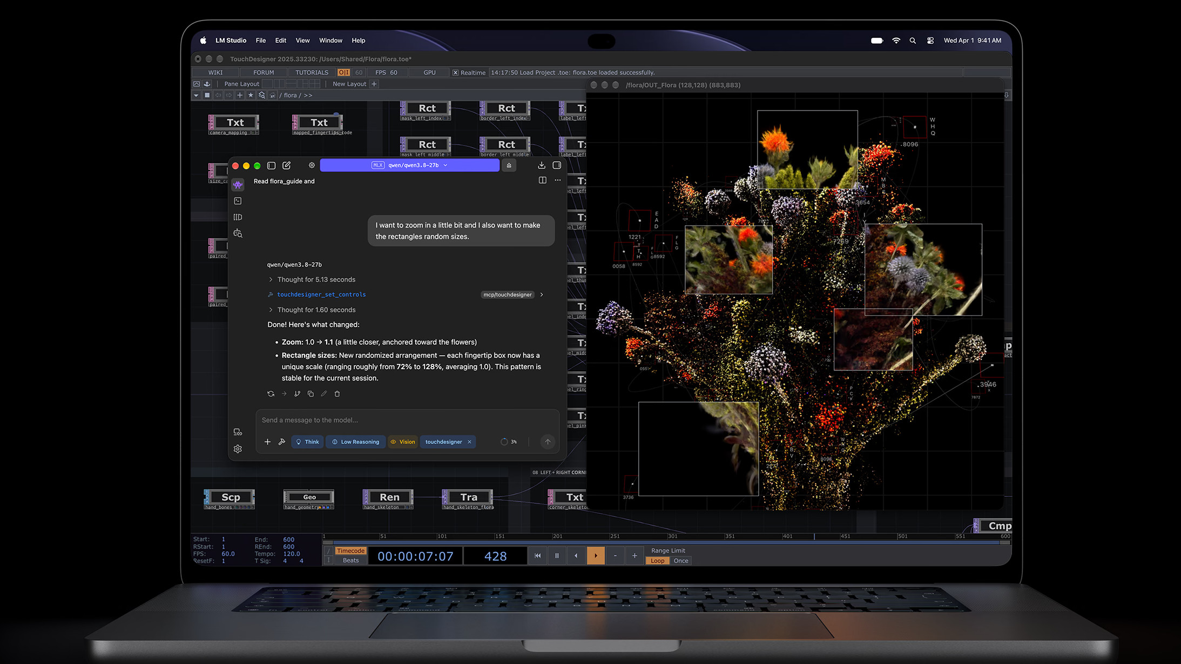Open the WIKI tab in TouchDesigner
Screen dimensions: 1181x664
click(215, 72)
